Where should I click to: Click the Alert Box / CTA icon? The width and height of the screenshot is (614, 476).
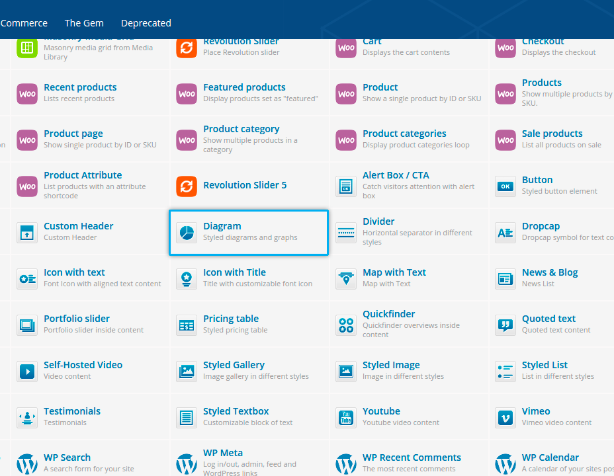point(346,186)
